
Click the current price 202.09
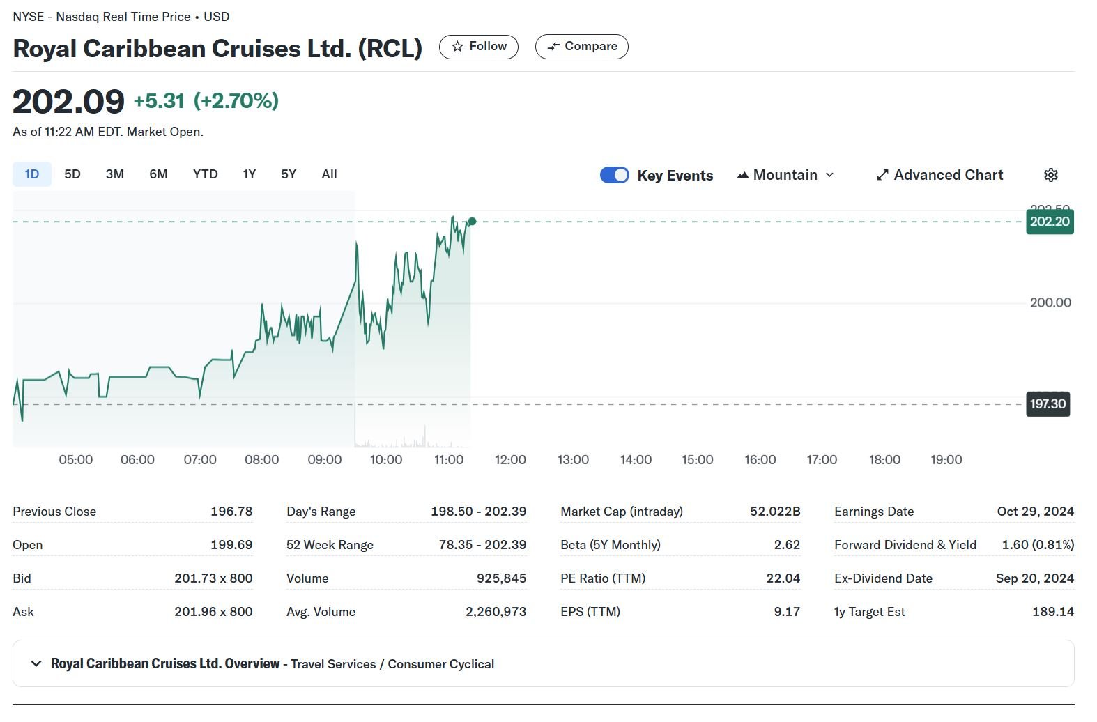pos(68,102)
